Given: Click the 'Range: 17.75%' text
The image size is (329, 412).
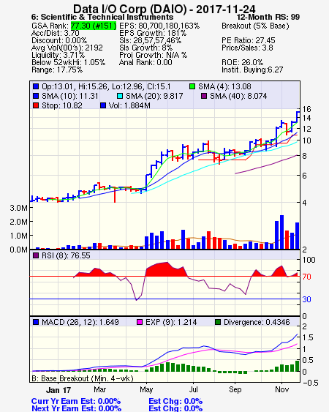Looking at the screenshot, I should 57,70.
